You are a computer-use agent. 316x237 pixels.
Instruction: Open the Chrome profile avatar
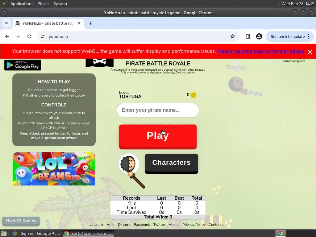(259, 36)
